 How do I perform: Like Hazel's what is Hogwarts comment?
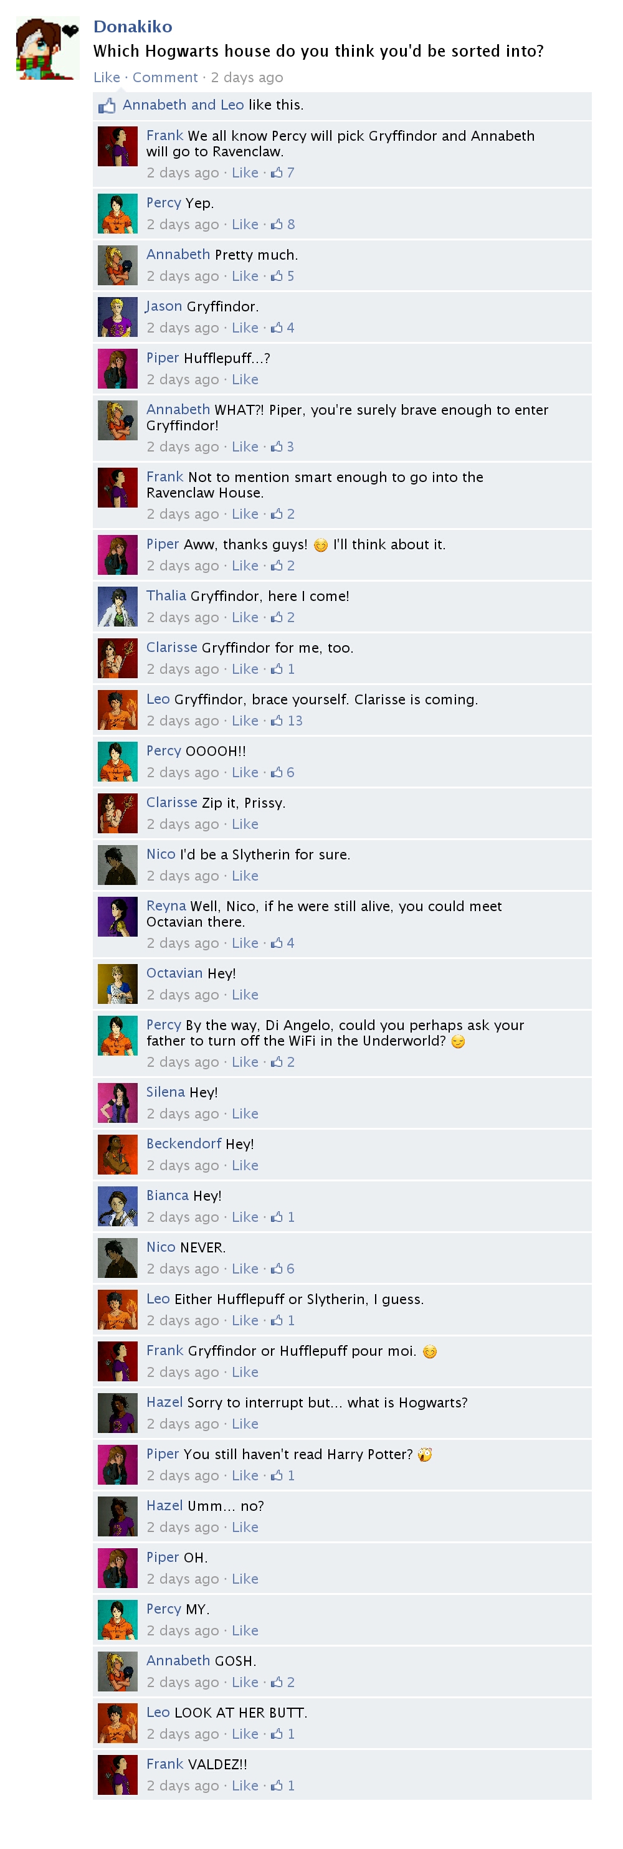pyautogui.click(x=245, y=1424)
